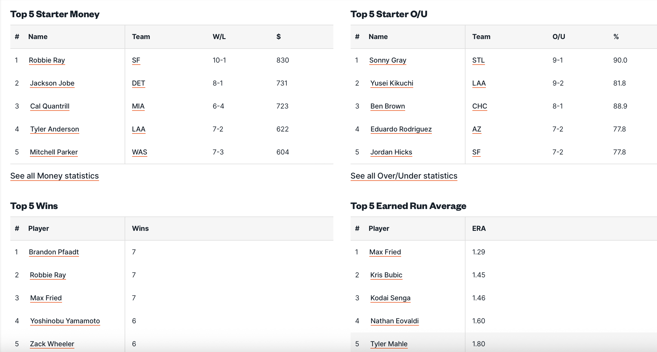Click Sonny Gray player link
This screenshot has height=352, width=657.
point(388,60)
